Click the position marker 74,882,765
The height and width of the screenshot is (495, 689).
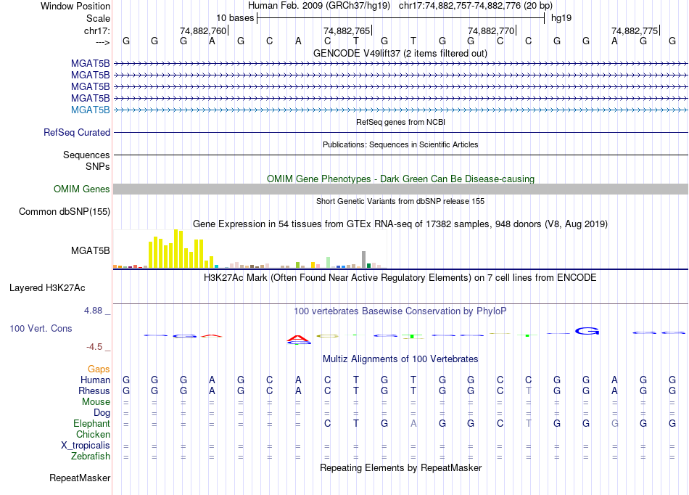pos(347,30)
